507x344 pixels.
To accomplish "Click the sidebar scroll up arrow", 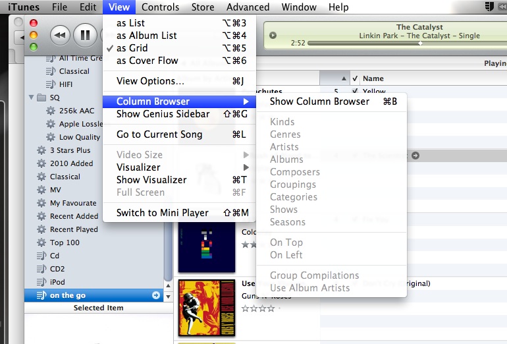I will [168, 286].
